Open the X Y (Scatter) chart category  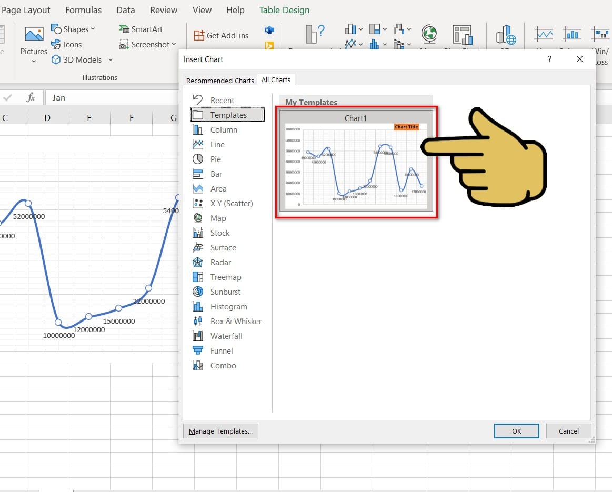[x=231, y=203]
